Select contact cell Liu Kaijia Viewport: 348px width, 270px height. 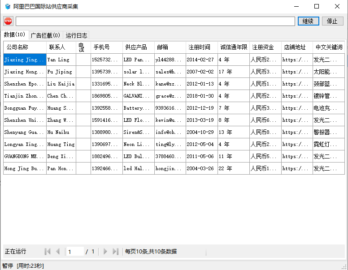pos(61,84)
